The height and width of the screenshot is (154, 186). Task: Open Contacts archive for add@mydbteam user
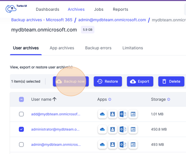tap(112, 114)
